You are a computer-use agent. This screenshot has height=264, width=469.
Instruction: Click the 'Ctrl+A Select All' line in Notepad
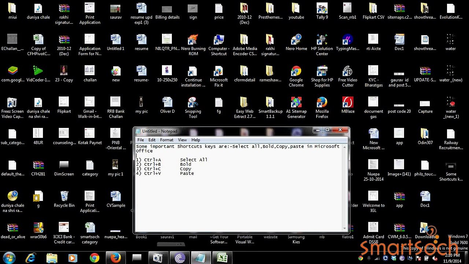point(171,160)
